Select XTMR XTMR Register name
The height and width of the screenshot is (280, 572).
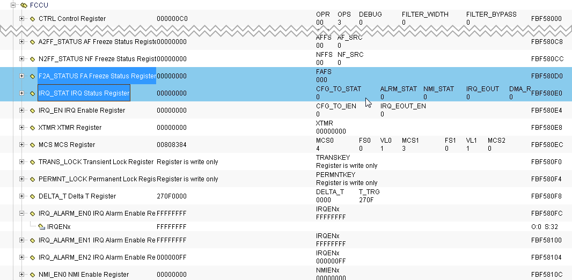coord(70,127)
